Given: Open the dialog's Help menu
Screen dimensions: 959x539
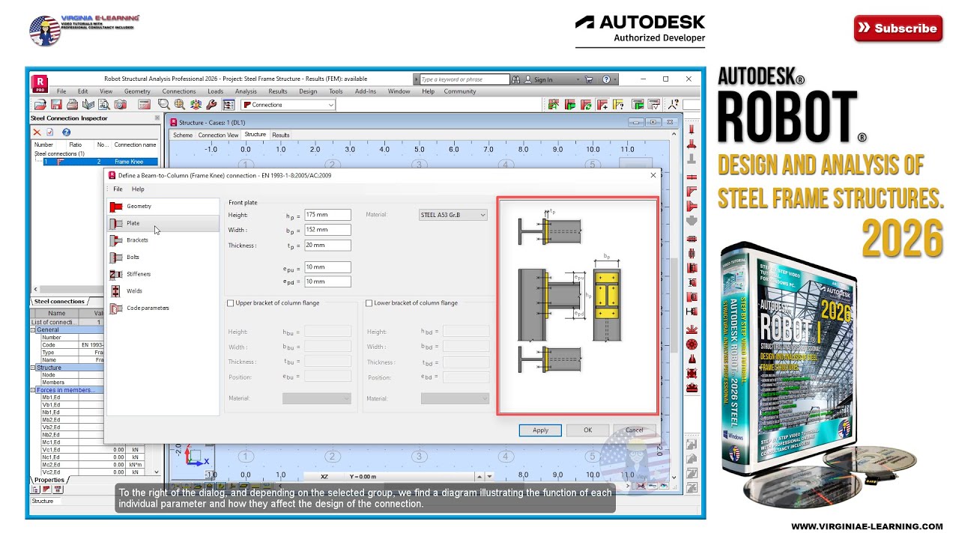Looking at the screenshot, I should click(138, 189).
